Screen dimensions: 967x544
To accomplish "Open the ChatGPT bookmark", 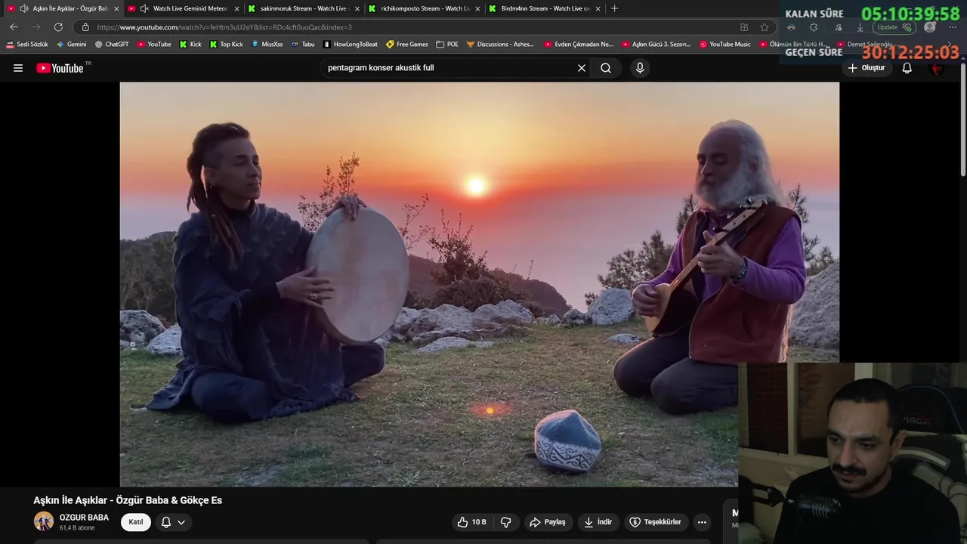I will click(x=111, y=45).
